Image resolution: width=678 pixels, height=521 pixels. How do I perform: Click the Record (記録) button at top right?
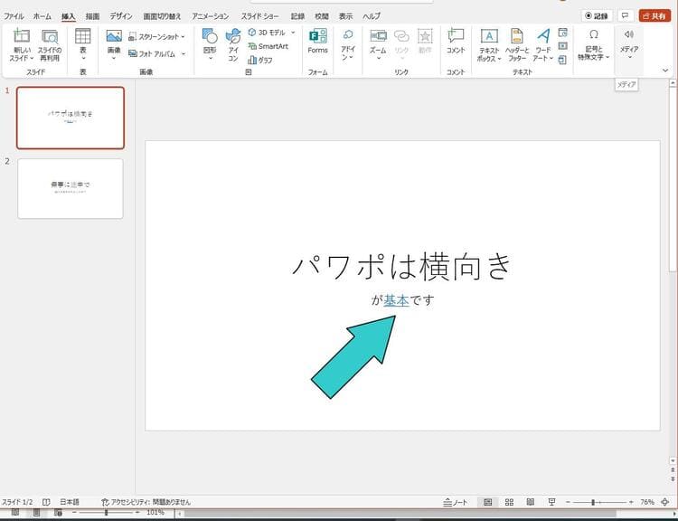[597, 16]
